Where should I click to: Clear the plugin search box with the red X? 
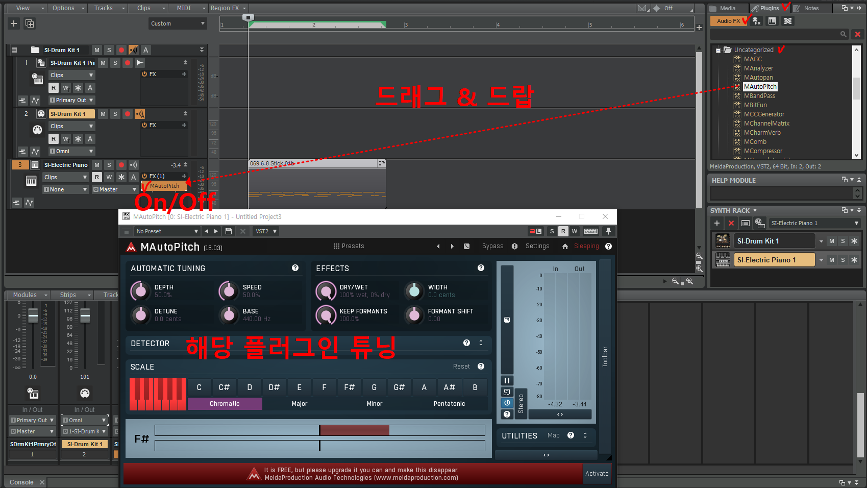click(x=858, y=34)
